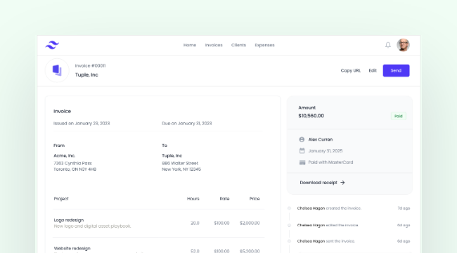Select the Logo redesign project row
Viewport: 457px width, 253px height.
159,223
